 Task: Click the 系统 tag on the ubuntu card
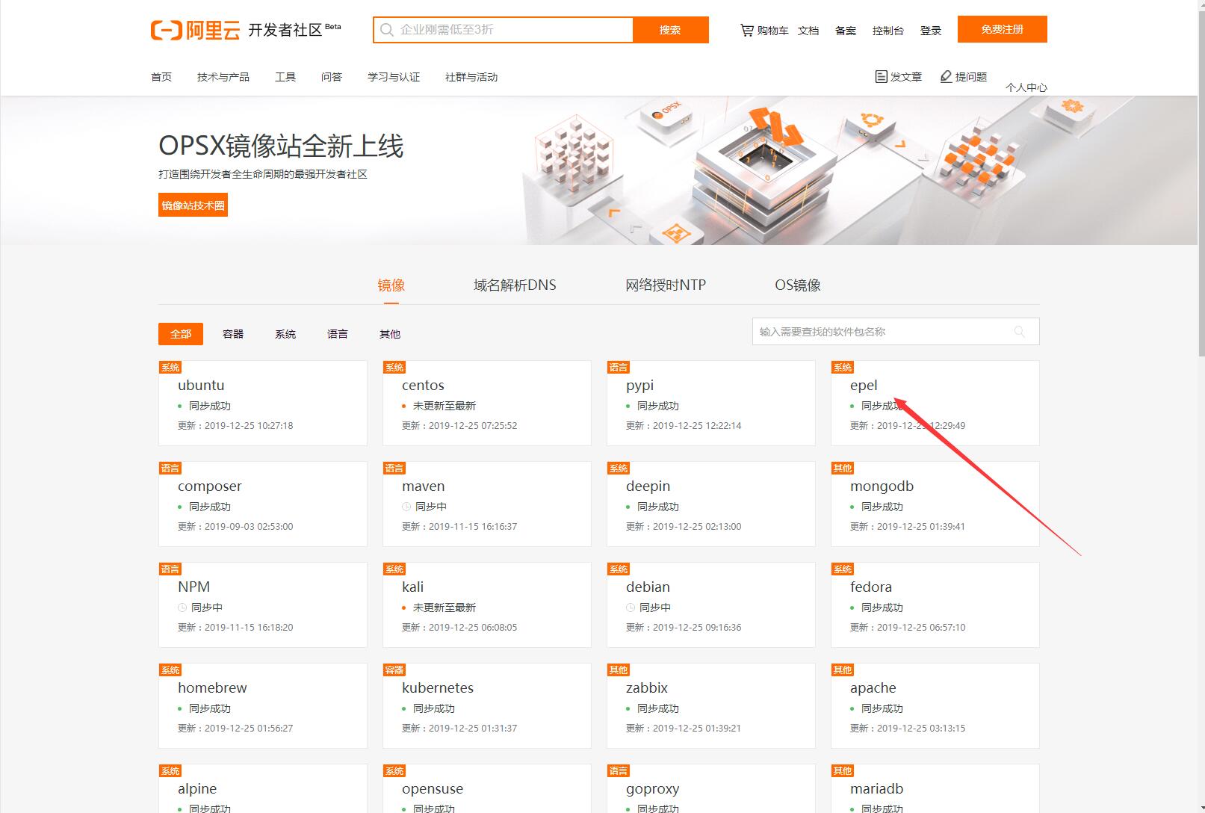(x=170, y=367)
